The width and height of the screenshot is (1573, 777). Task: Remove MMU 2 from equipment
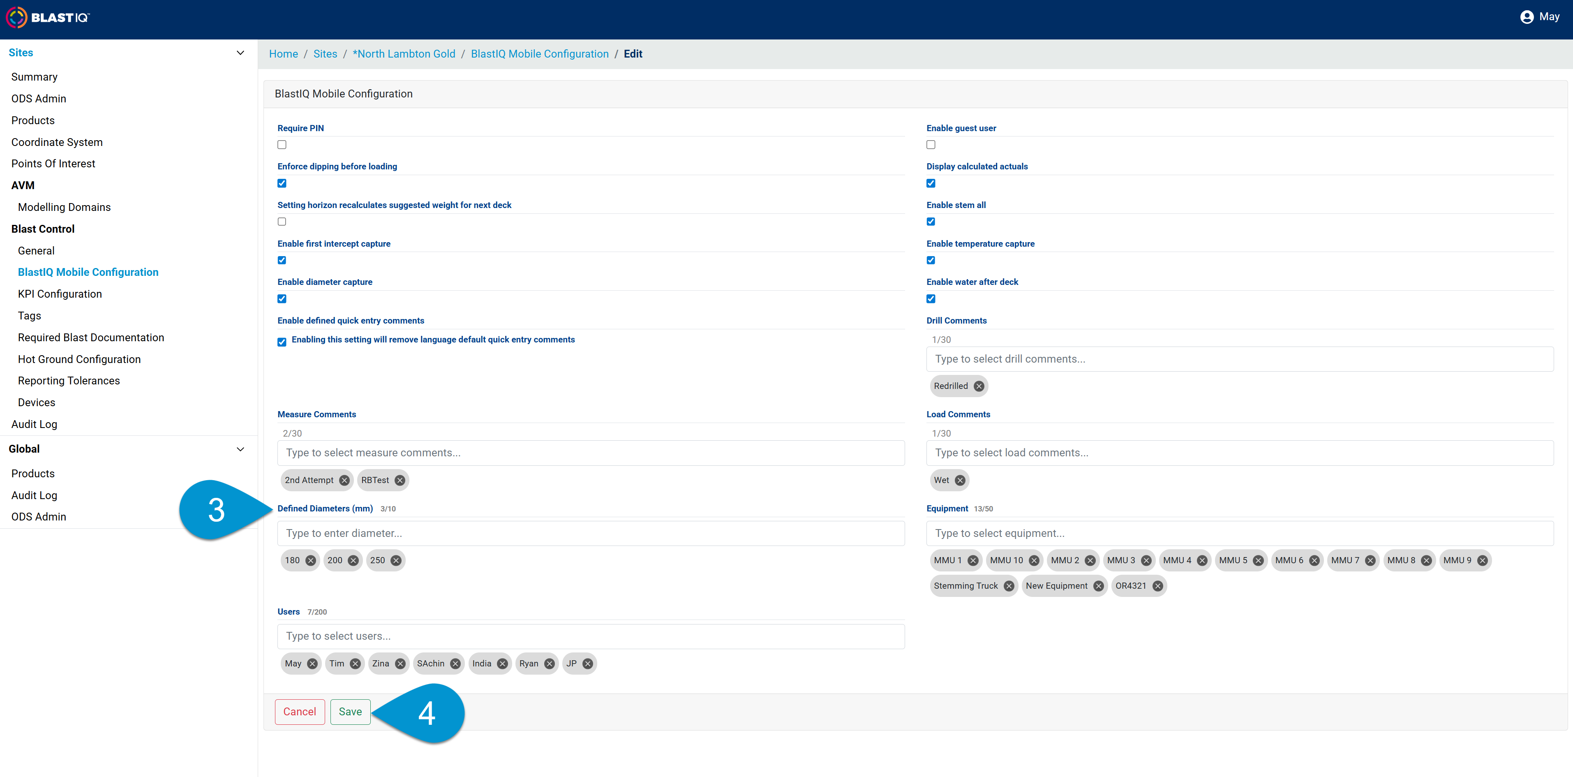(1090, 560)
